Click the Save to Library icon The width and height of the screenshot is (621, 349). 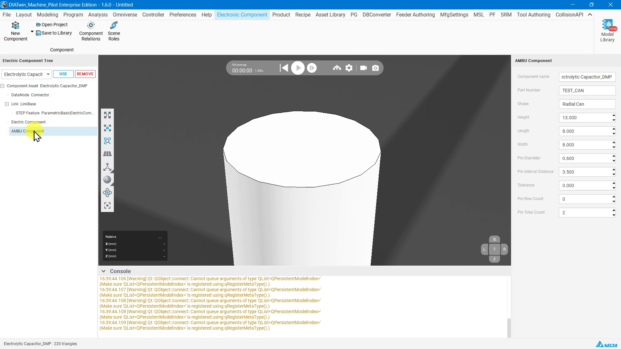(x=38, y=33)
